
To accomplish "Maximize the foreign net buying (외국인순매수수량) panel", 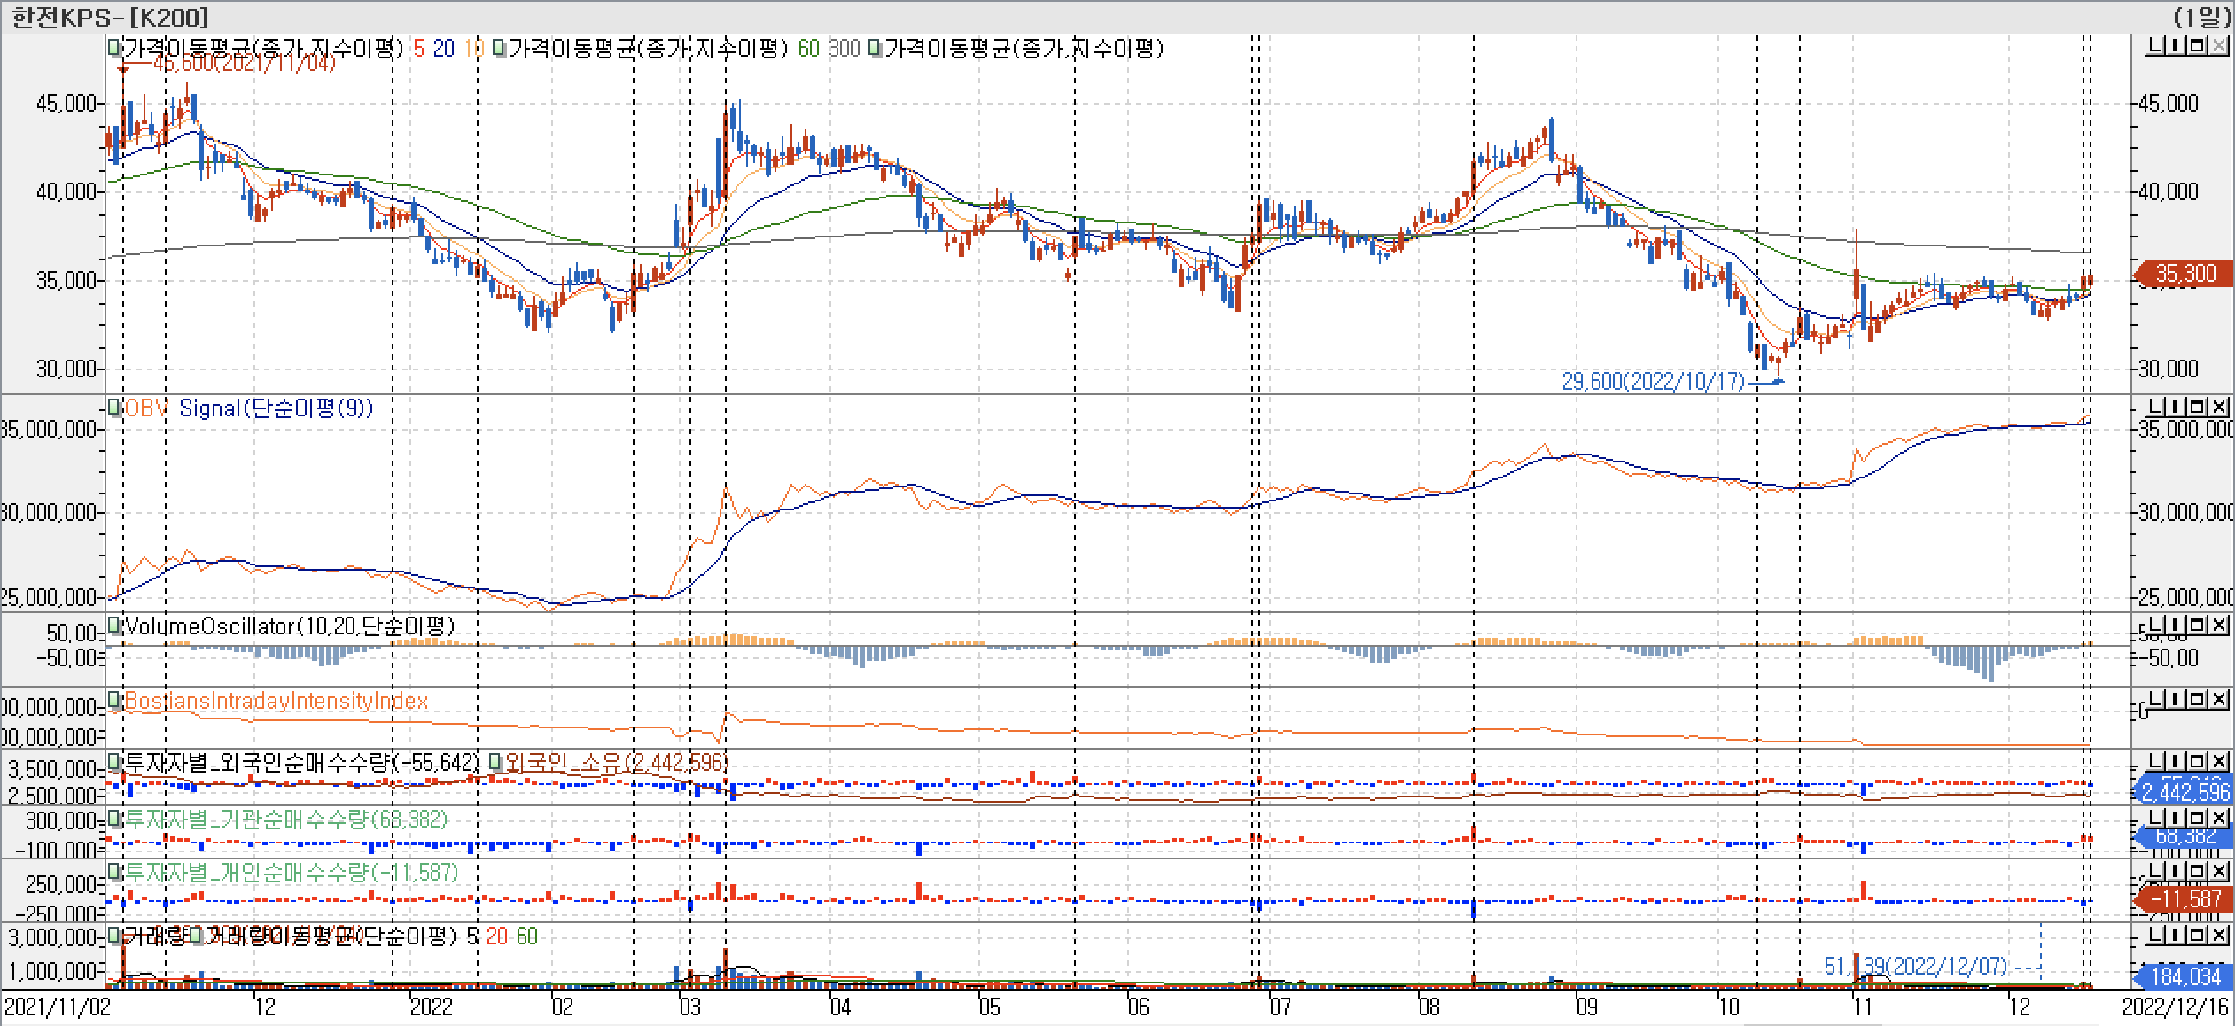I will point(2197,761).
